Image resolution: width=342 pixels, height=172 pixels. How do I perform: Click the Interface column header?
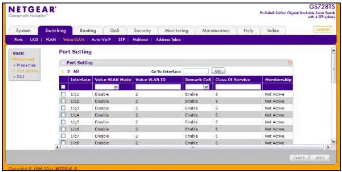click(x=80, y=80)
